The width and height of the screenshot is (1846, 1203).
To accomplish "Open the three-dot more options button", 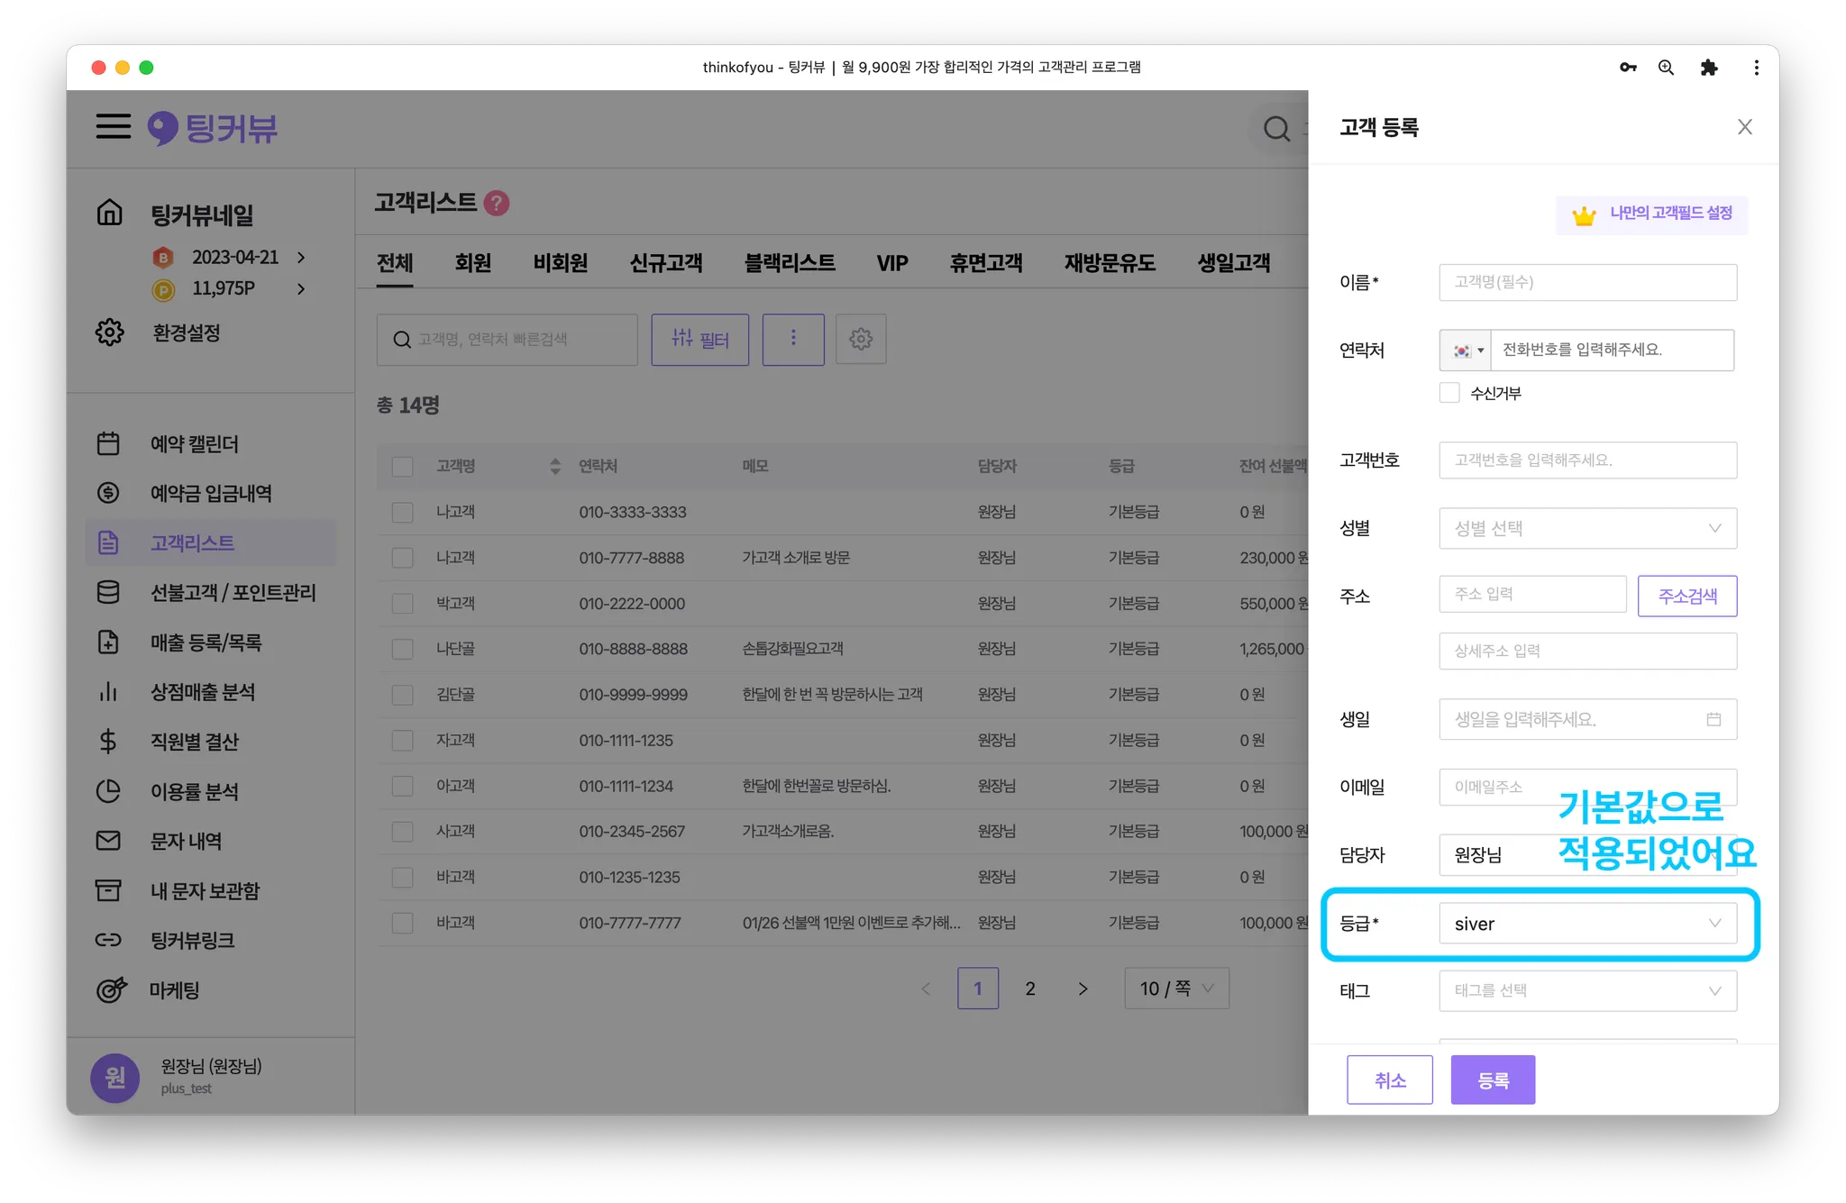I will pos(793,339).
